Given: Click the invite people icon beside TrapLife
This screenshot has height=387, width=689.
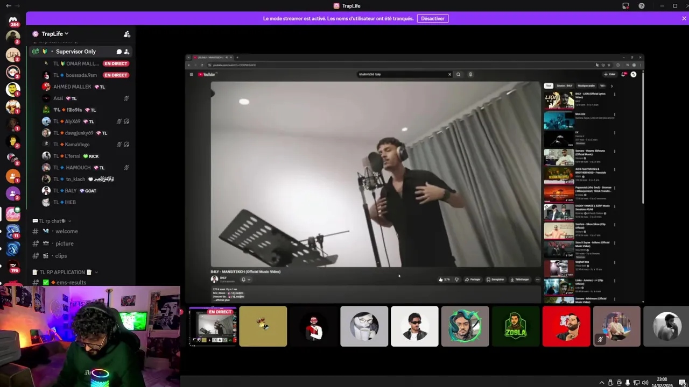Looking at the screenshot, I should coord(127,34).
